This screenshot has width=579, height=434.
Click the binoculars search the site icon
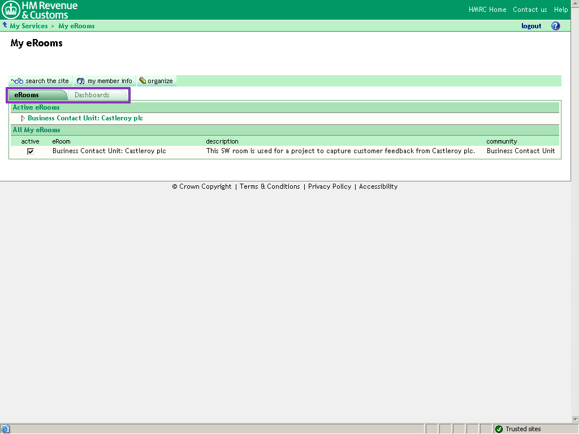coord(17,81)
